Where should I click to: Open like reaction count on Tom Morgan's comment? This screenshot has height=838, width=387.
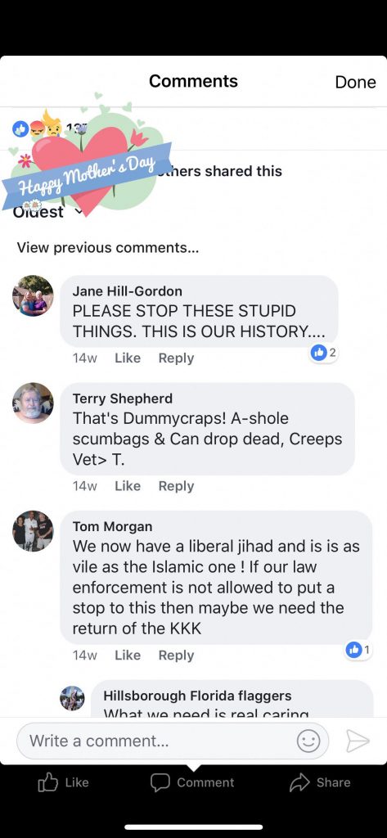tap(358, 650)
